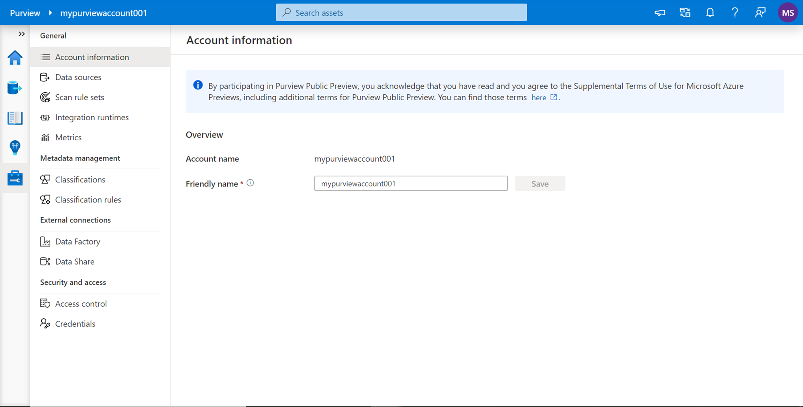Open the MS account avatar menu
Screen dimensions: 803x407
pyautogui.click(x=787, y=13)
